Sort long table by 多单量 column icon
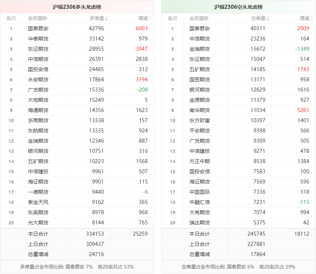 tap(106, 18)
